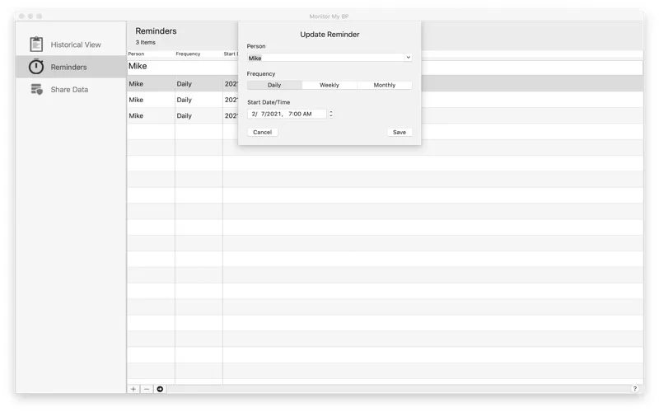Click the Update Reminder dialog title
659x412 pixels.
point(329,35)
